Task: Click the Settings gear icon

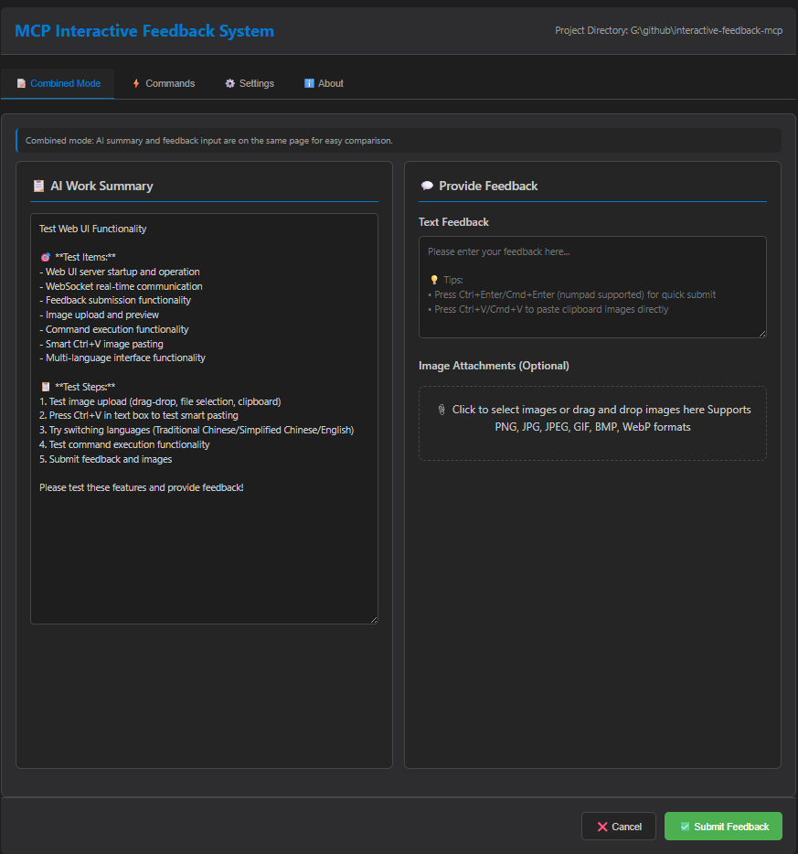Action: tap(230, 83)
